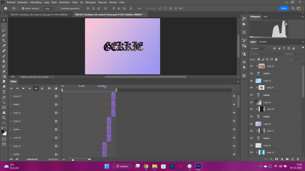Screen dimensions: 305x171
Task: Select the Move tool in toolbar
Action: (x=4, y=20)
